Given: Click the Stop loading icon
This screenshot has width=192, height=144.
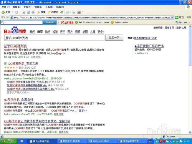Looking at the screenshot, I should tap(24, 12).
